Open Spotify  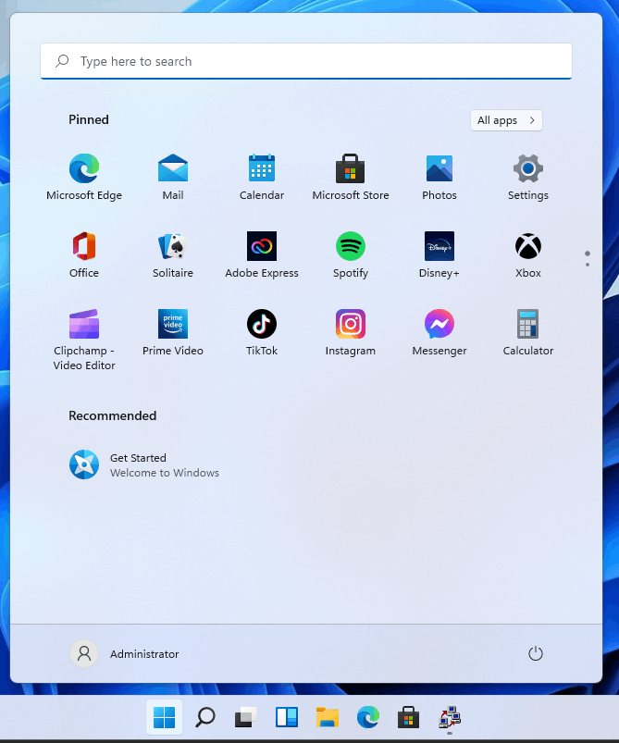(351, 255)
